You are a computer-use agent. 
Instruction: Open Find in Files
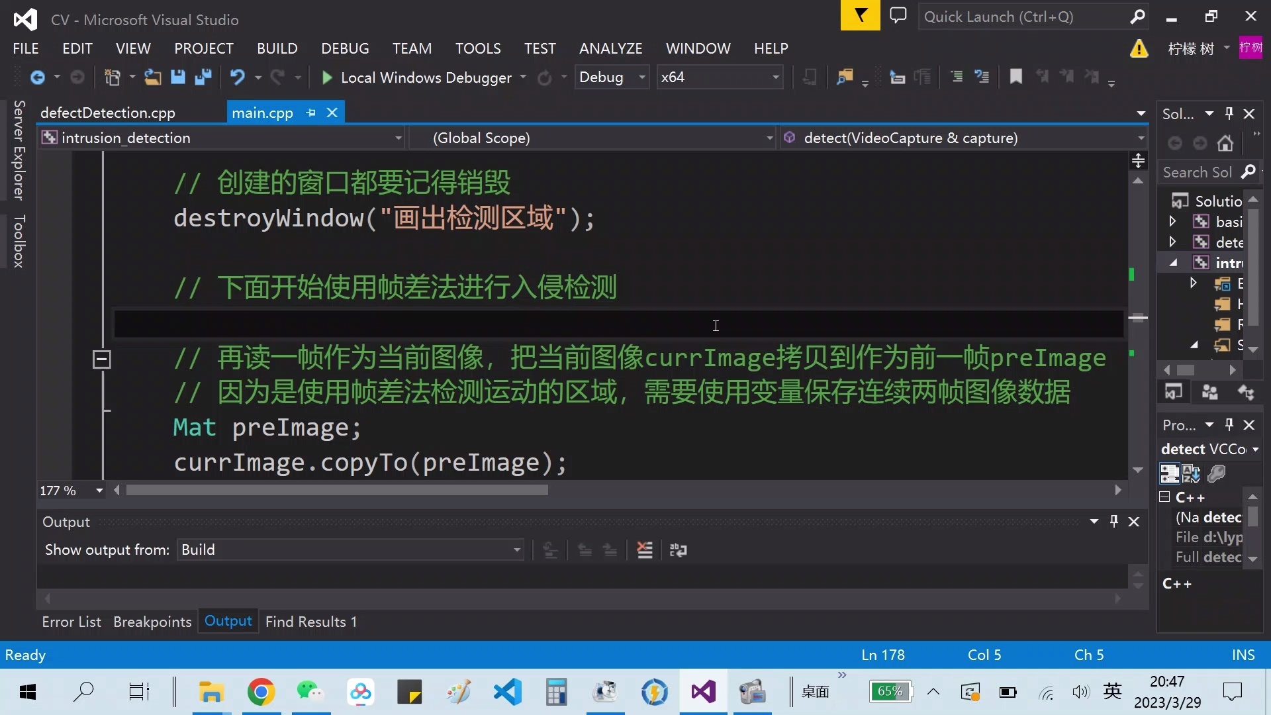(x=845, y=77)
